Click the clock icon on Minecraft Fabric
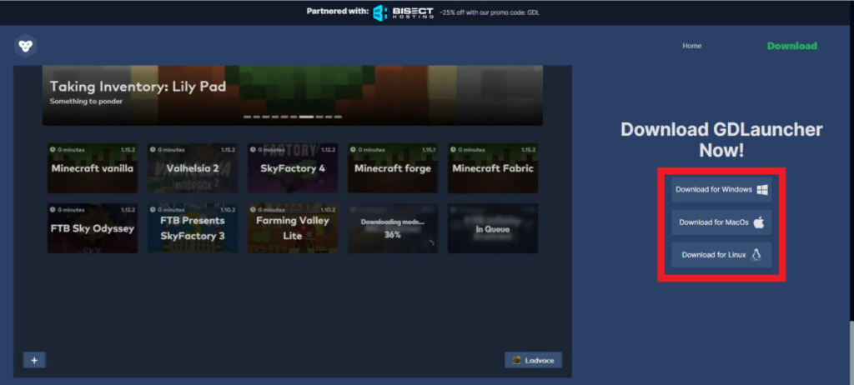 click(453, 149)
